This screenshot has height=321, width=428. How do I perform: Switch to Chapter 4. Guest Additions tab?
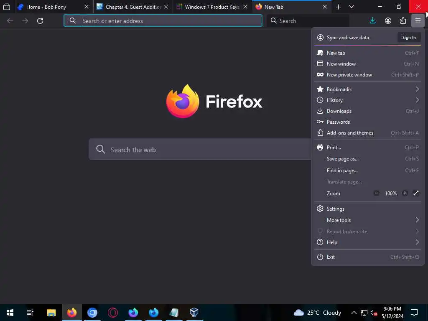[x=133, y=7]
